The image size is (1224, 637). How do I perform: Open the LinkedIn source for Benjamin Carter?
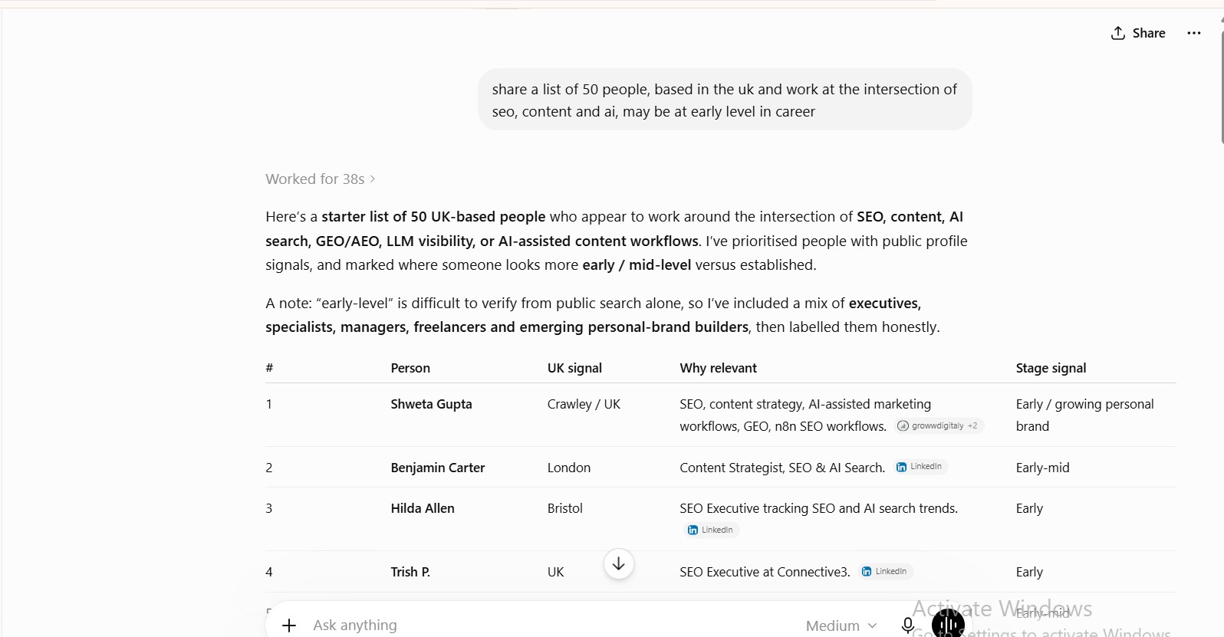point(920,467)
